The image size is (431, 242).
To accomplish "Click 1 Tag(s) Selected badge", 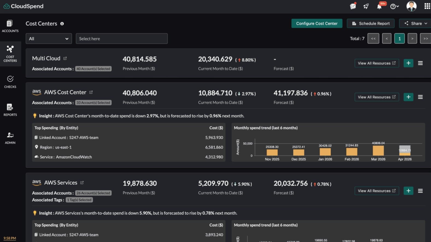I will click(79, 200).
